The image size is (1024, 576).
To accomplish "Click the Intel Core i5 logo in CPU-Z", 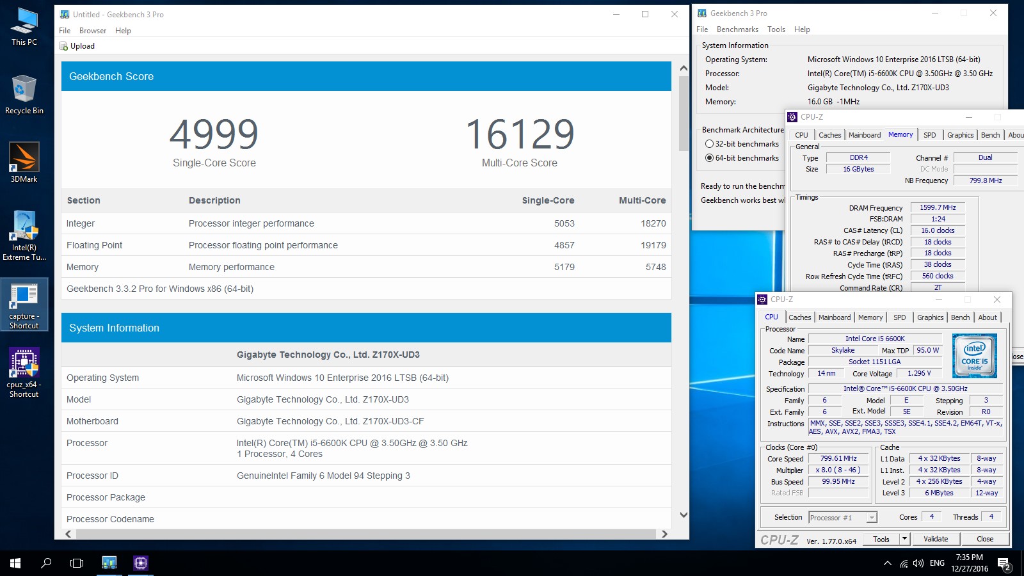I will (x=974, y=355).
